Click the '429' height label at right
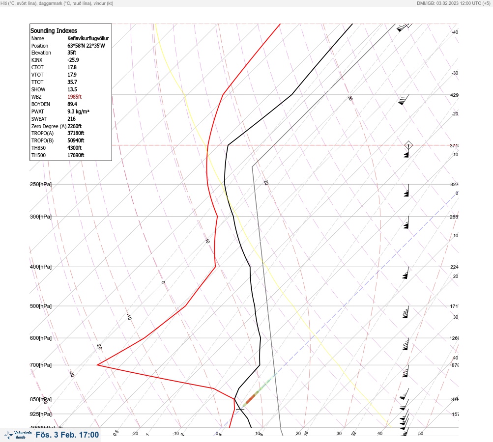Screen dimensions: 493x442 click(454, 95)
